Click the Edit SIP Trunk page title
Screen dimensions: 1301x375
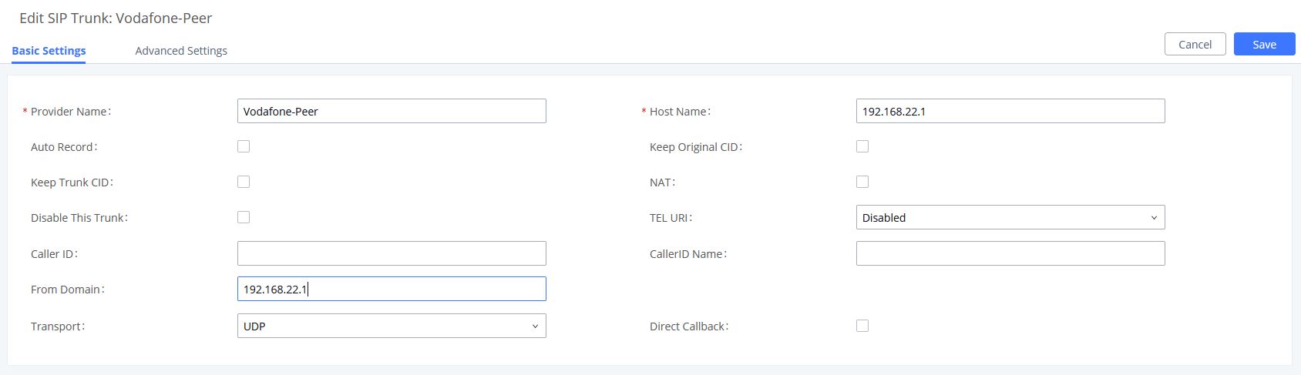pyautogui.click(x=116, y=18)
